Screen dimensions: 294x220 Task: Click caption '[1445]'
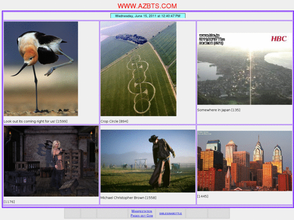tap(203, 196)
